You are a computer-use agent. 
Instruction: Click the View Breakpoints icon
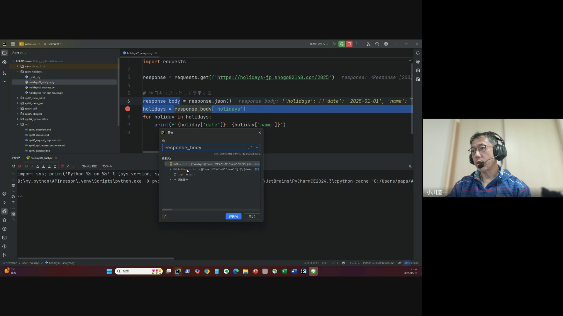pyautogui.click(x=62, y=166)
